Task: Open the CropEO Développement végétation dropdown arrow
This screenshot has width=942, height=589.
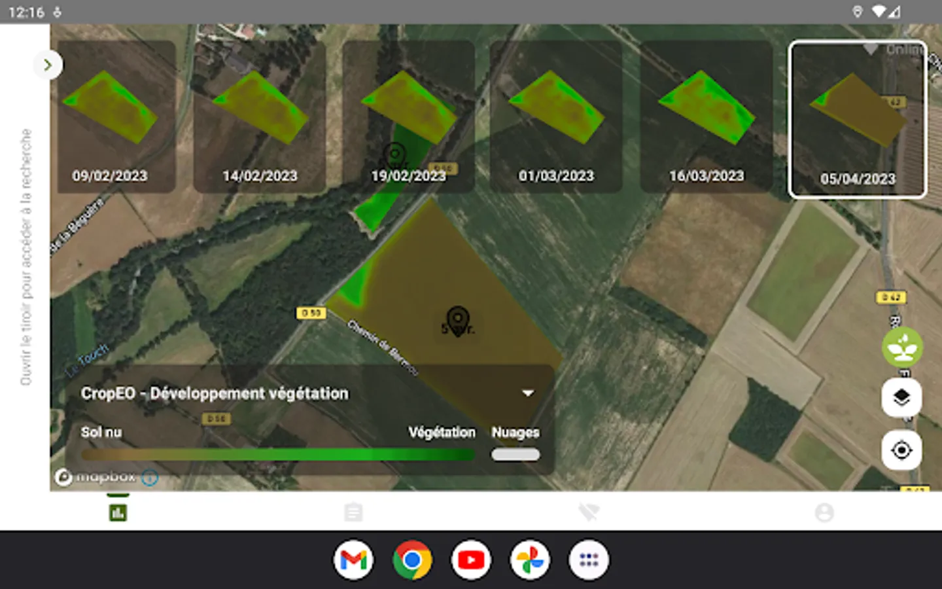Action: [528, 393]
